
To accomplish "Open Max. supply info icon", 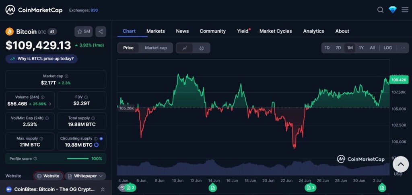I will (41, 139).
